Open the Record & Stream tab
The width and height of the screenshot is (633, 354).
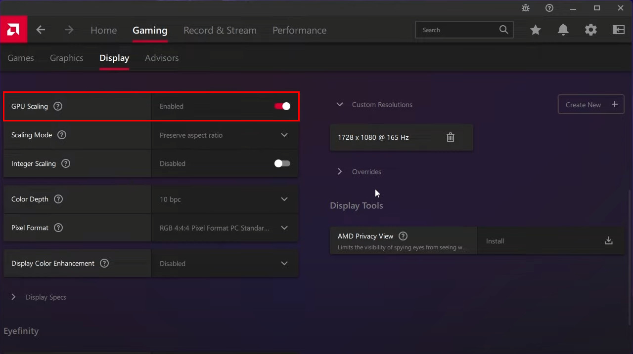coord(220,30)
